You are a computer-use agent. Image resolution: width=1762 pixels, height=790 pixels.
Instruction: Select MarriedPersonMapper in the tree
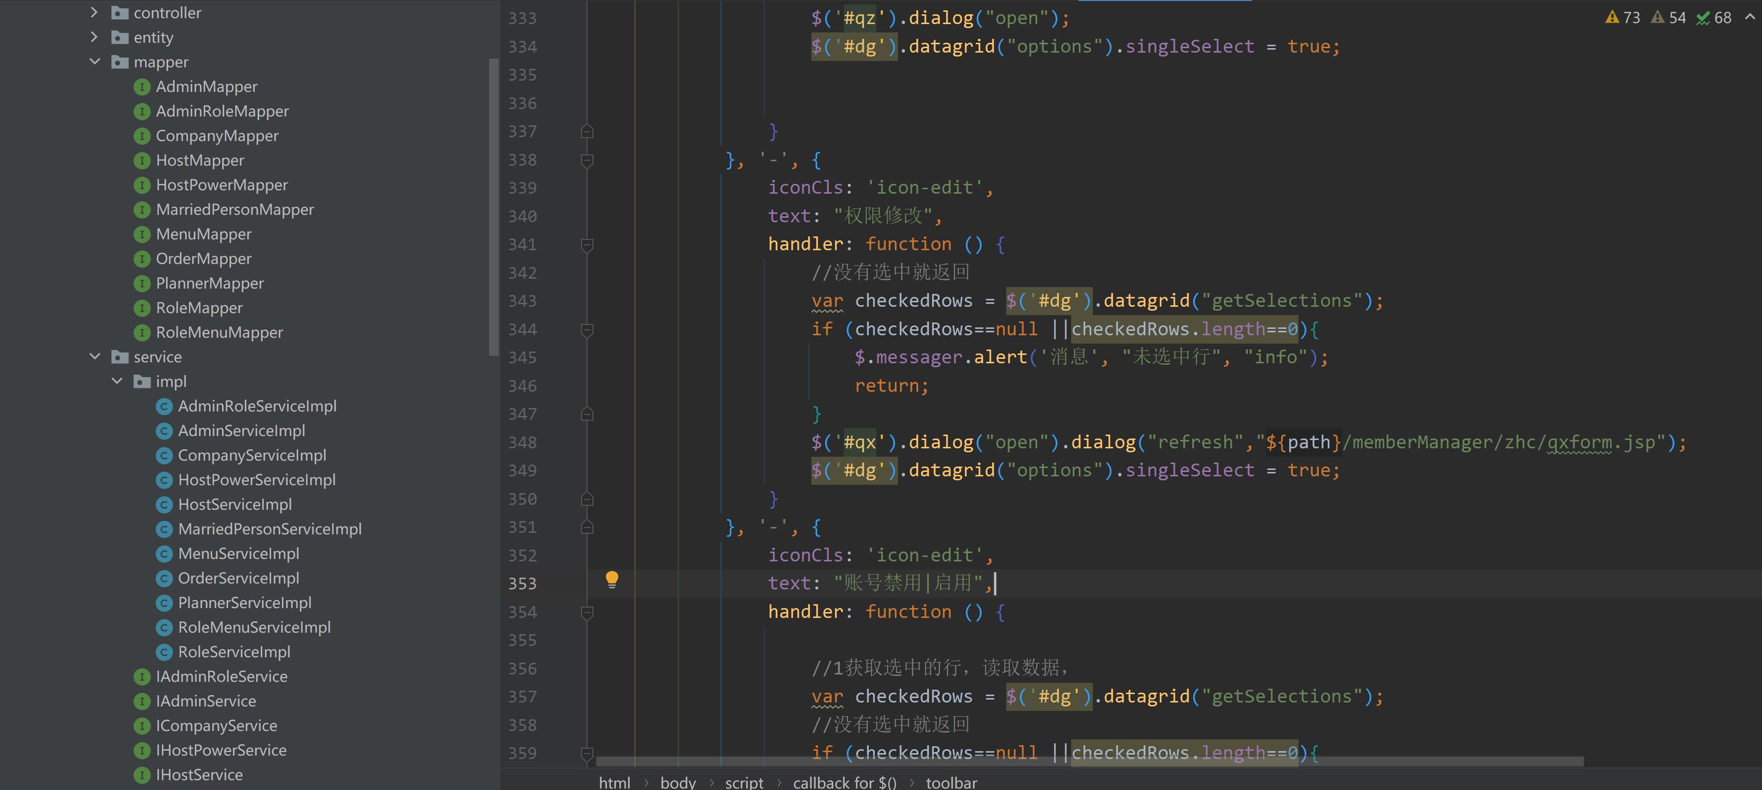[235, 209]
